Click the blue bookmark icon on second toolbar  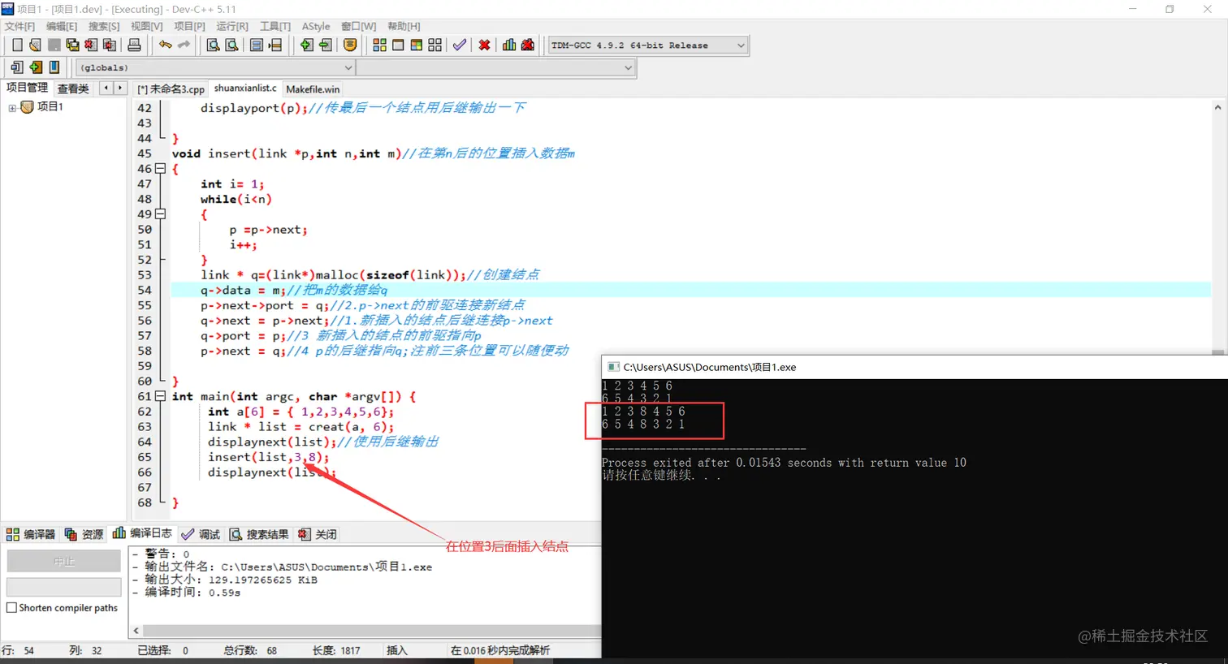pos(54,67)
